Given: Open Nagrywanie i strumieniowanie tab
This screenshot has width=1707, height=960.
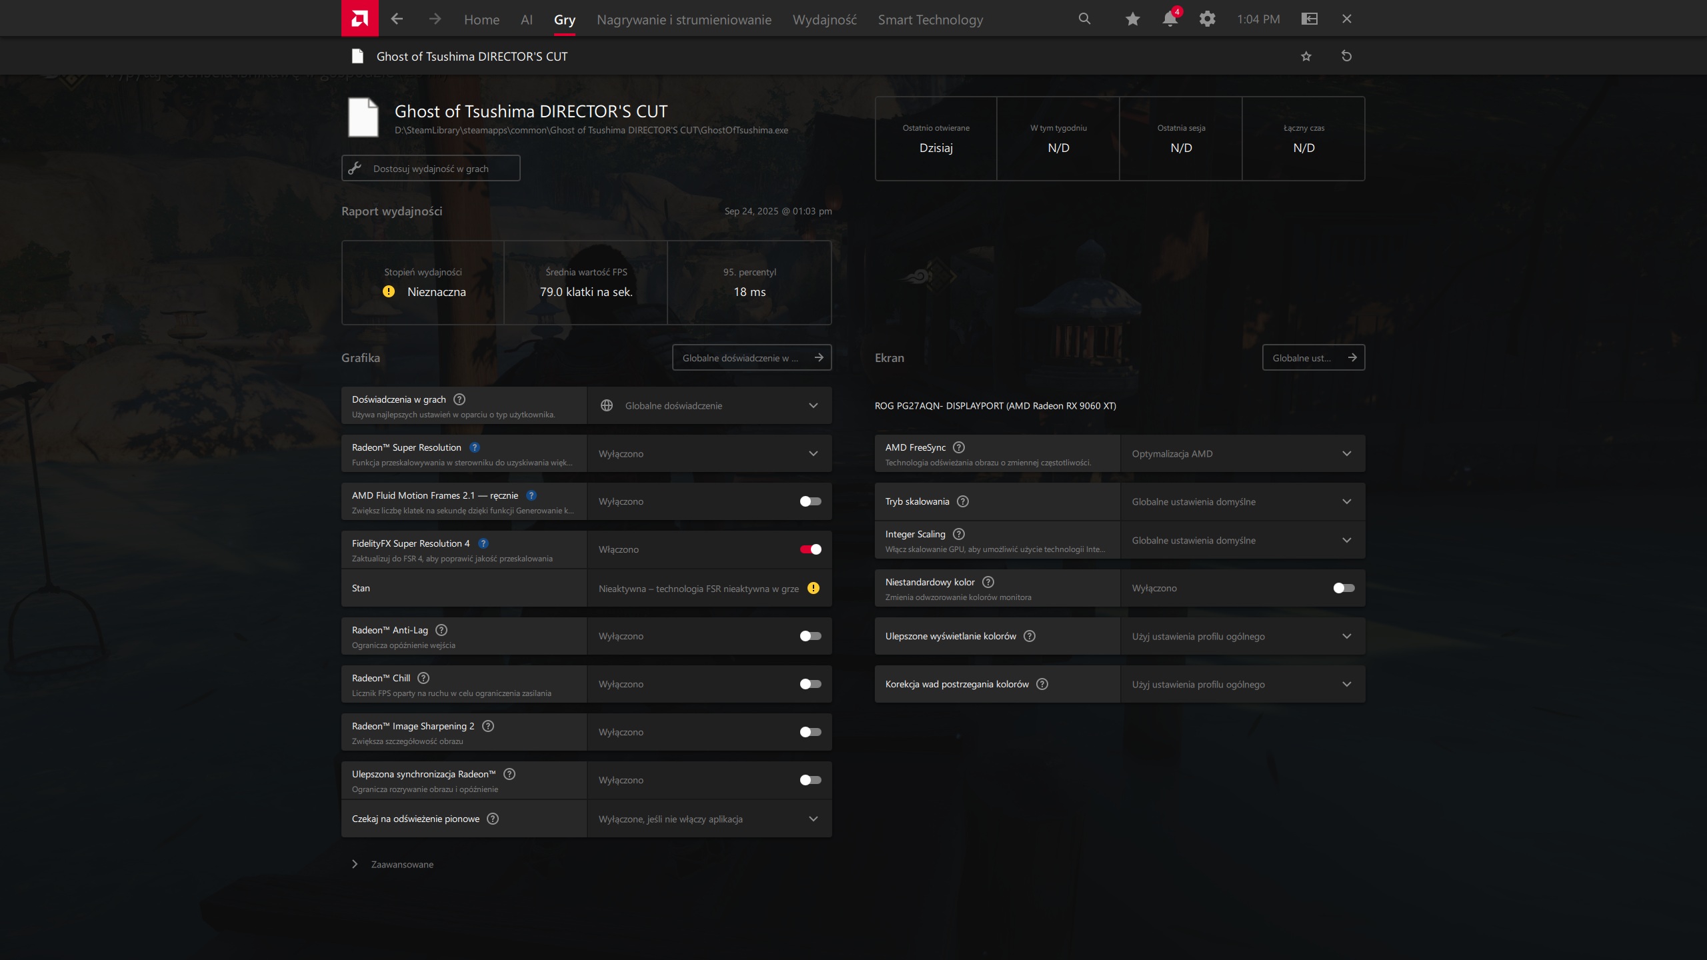Looking at the screenshot, I should click(683, 19).
